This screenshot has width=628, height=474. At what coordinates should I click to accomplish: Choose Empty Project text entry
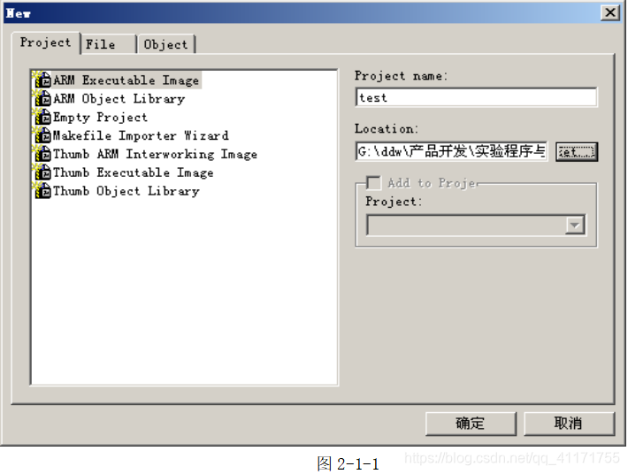tap(100, 117)
